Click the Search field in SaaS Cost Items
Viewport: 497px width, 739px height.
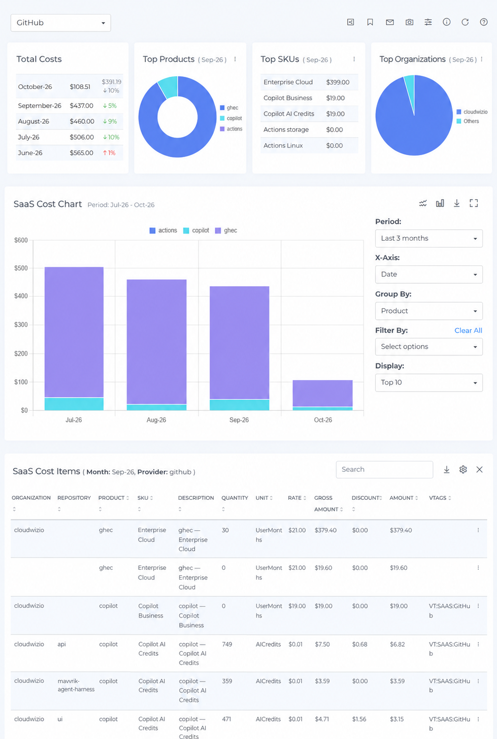[x=384, y=470]
